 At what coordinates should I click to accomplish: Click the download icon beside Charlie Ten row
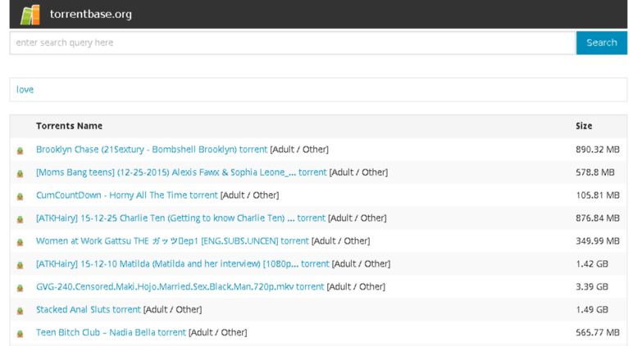point(20,219)
